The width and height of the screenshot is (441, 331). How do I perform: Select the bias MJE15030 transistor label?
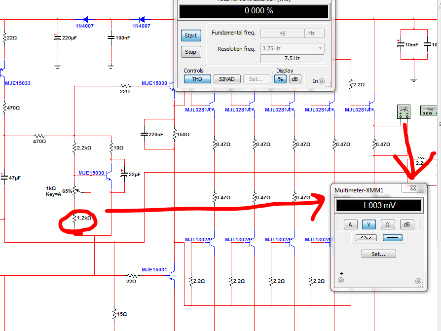tap(91, 173)
